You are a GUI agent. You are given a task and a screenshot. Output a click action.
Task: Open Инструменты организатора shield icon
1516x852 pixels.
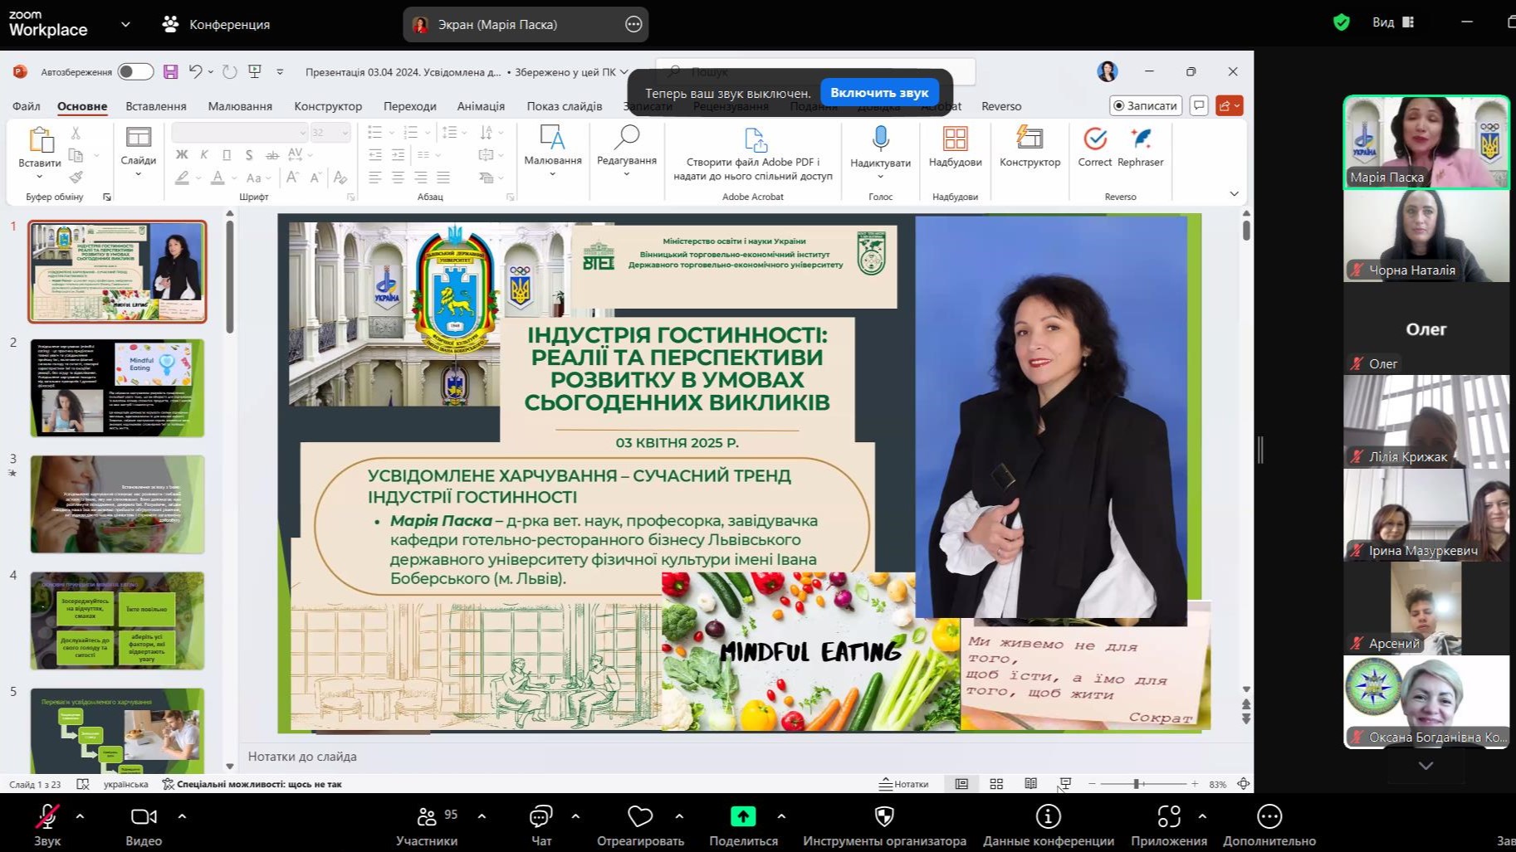(884, 817)
